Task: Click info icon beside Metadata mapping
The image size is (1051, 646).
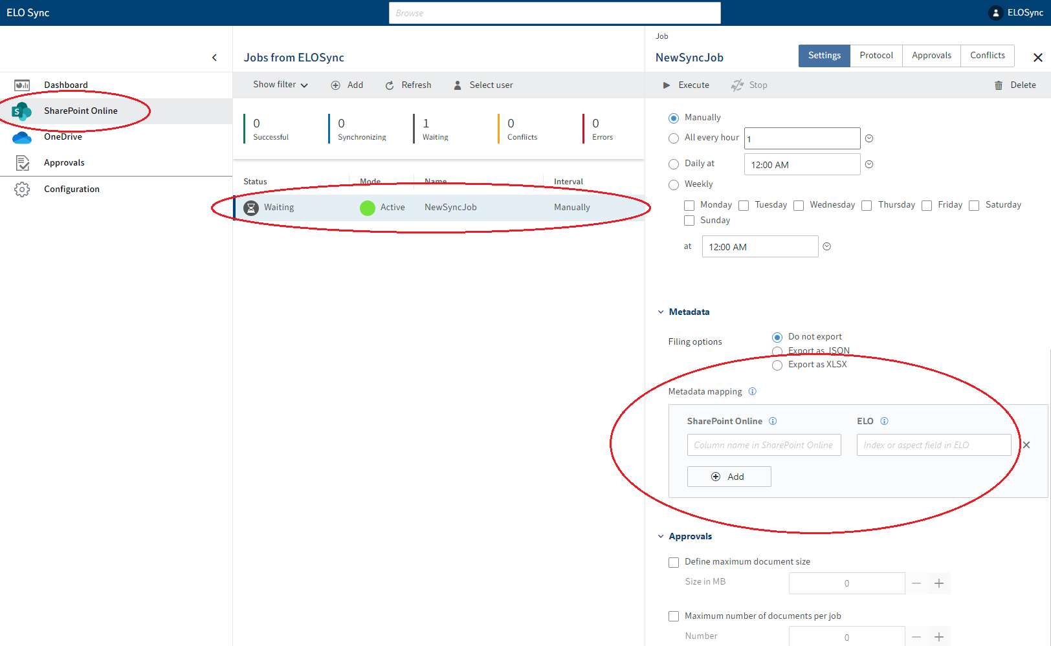Action: point(752,392)
